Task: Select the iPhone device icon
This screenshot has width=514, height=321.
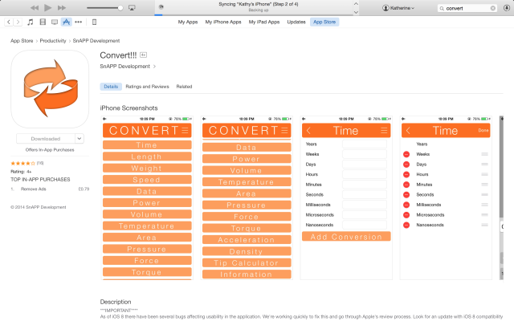Action: (94, 22)
